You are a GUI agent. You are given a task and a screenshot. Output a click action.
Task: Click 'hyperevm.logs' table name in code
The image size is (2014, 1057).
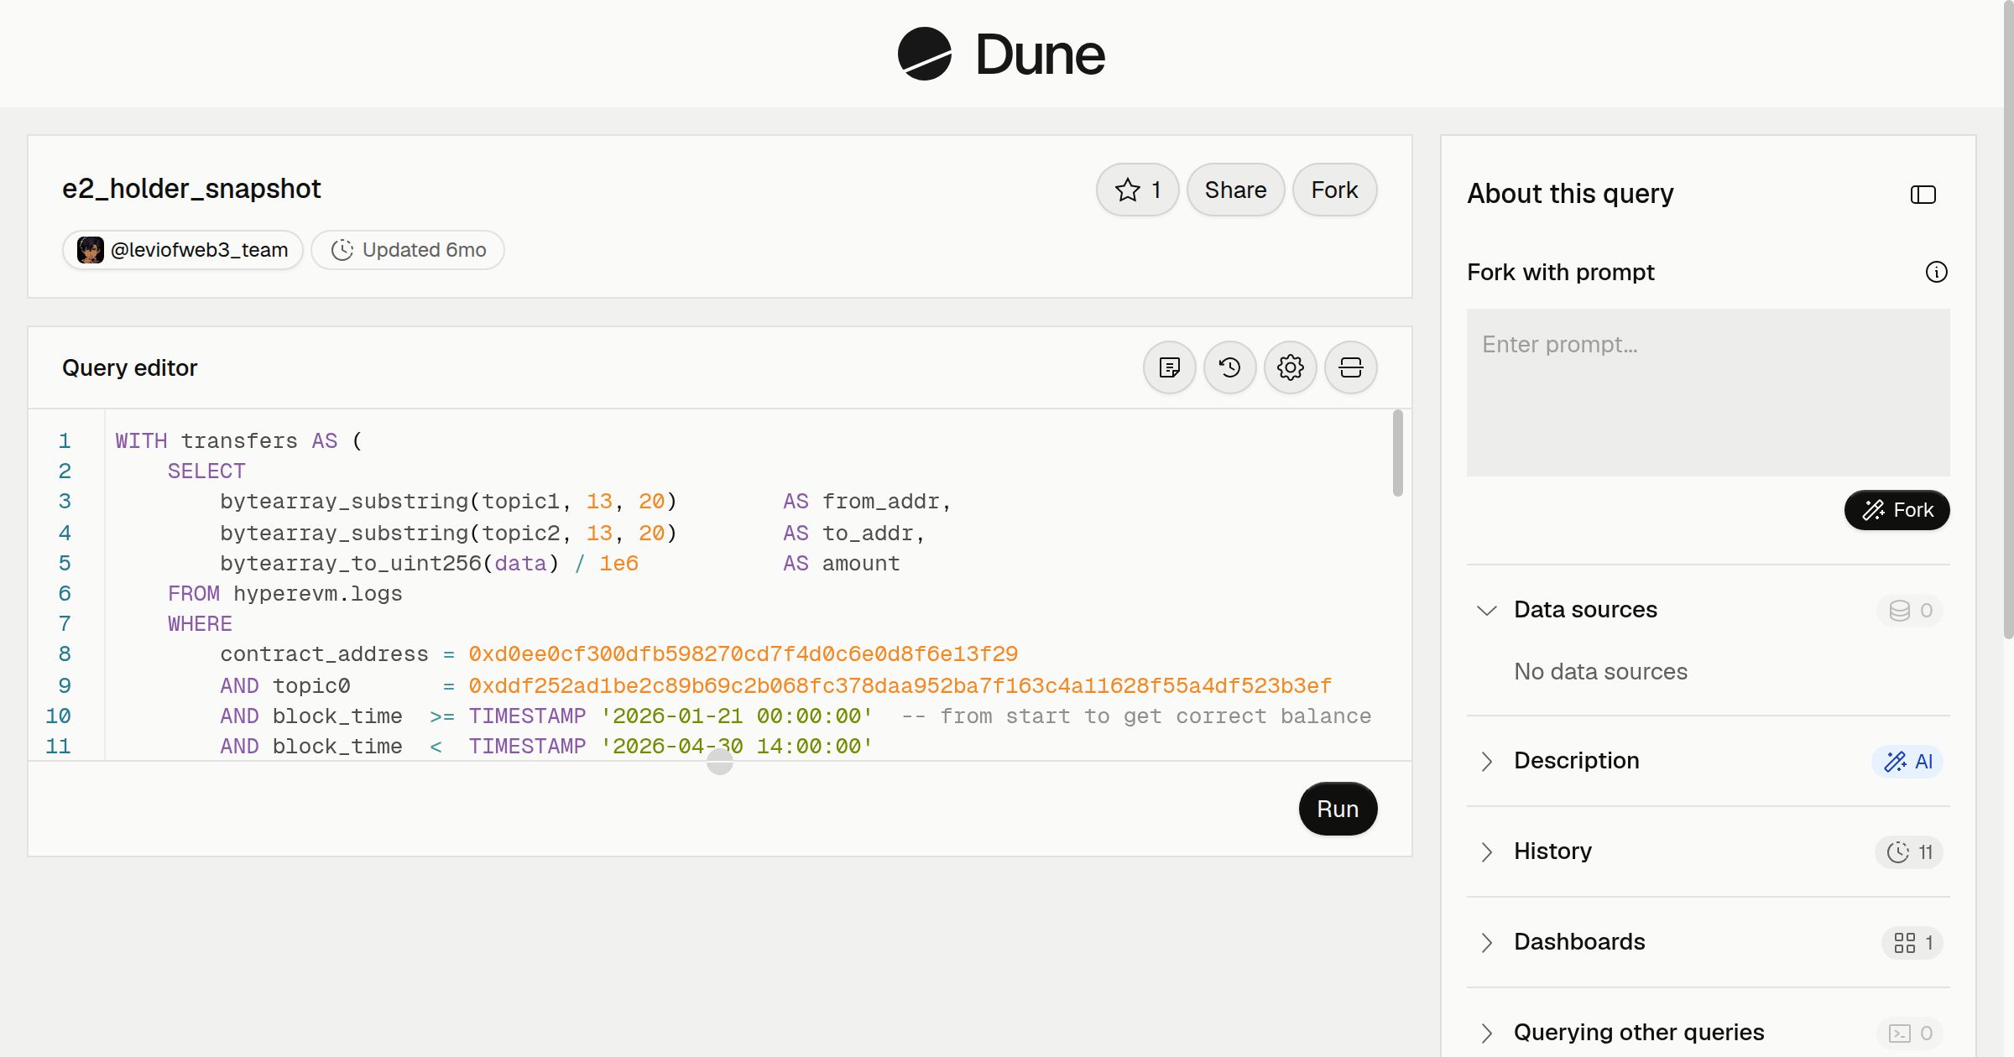(317, 594)
